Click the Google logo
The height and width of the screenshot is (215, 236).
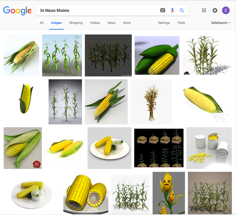(x=17, y=11)
